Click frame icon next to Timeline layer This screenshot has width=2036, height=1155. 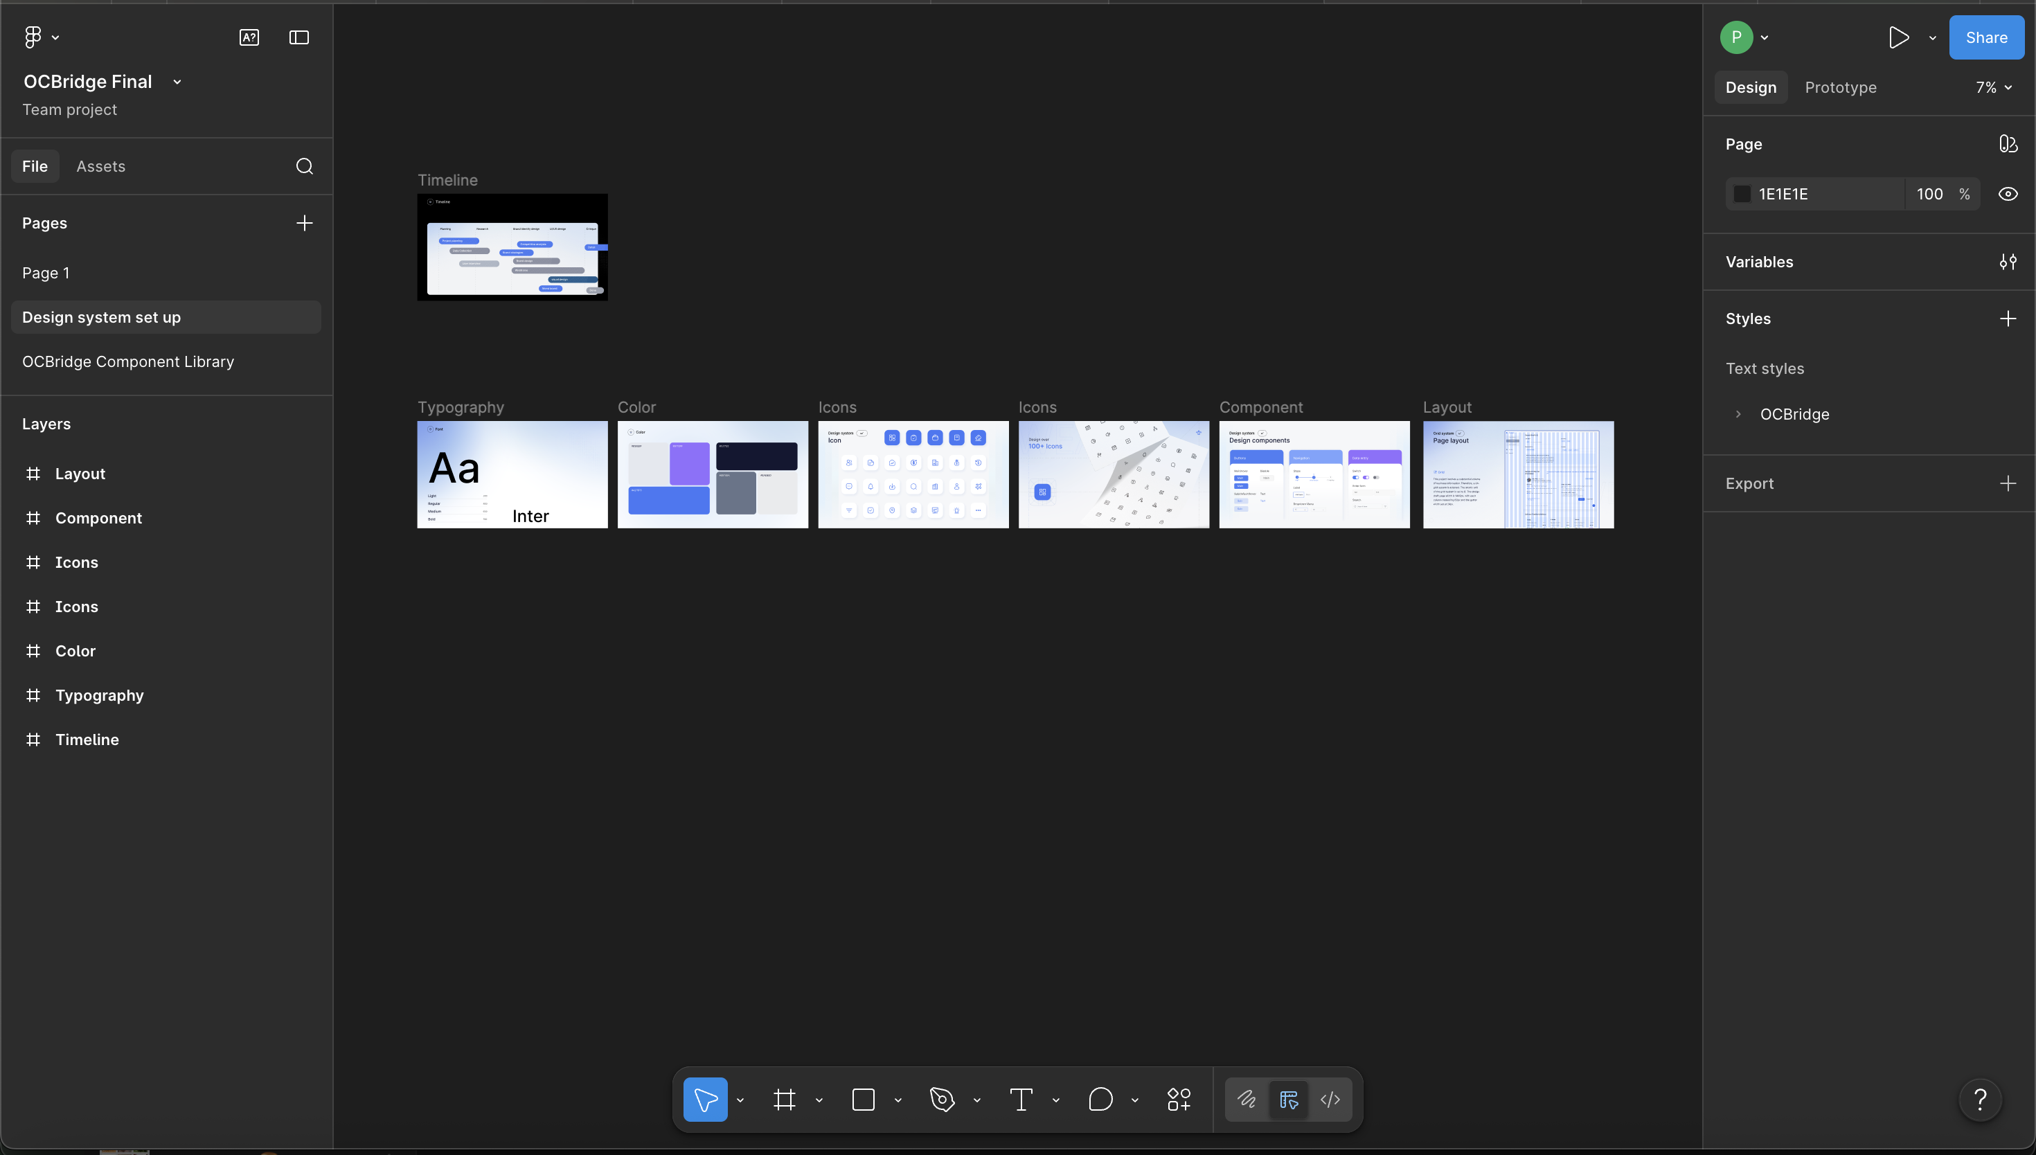(x=33, y=740)
